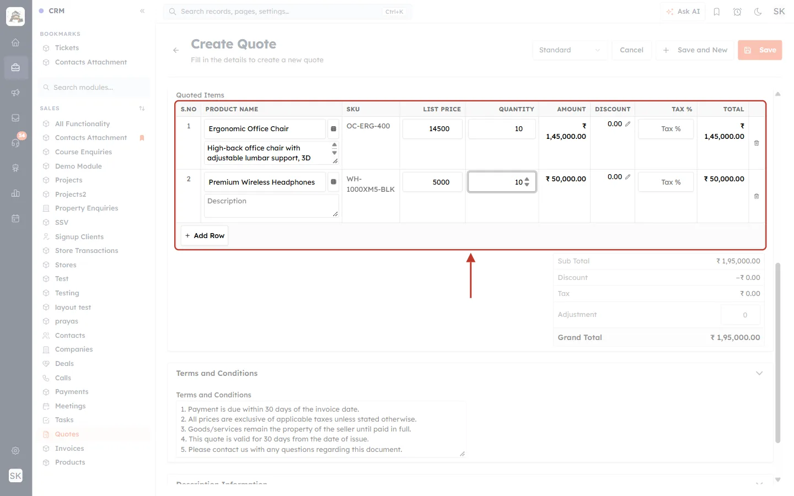Delete the Ergonomic Office Chair row

click(x=757, y=143)
